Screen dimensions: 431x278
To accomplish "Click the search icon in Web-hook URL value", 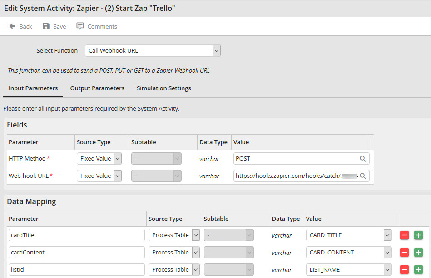I will tap(363, 176).
